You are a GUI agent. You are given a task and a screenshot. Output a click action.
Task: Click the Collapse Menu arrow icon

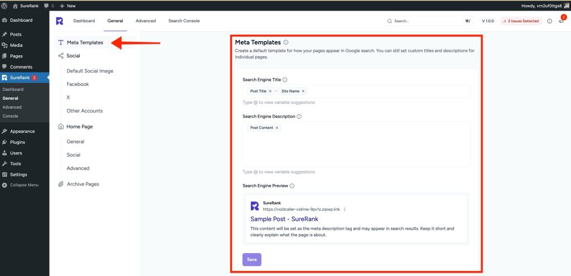(x=4, y=185)
